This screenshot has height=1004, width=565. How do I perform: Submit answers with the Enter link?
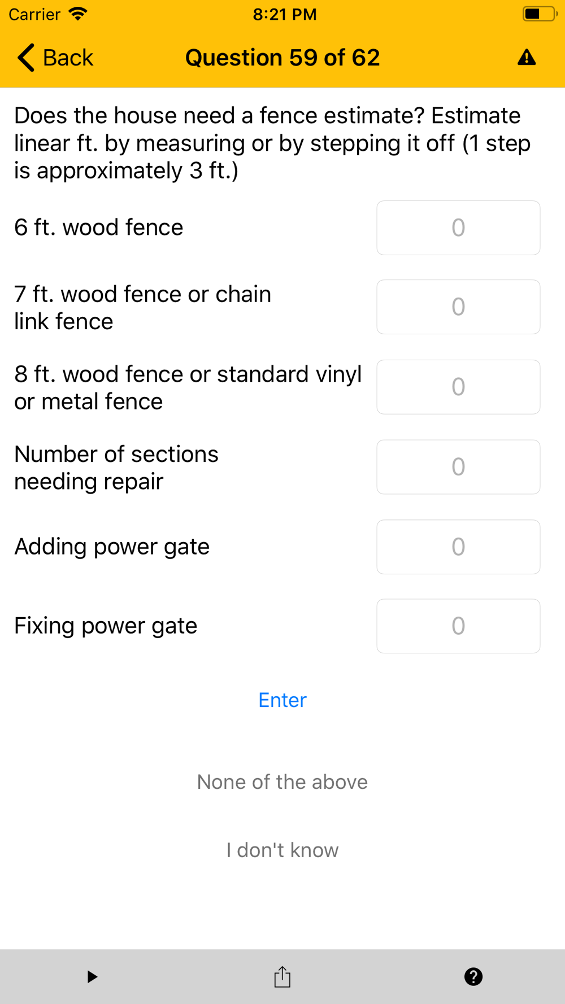pos(282,700)
